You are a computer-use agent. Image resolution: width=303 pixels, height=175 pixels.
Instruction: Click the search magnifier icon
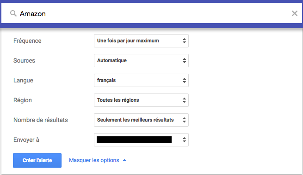point(13,13)
